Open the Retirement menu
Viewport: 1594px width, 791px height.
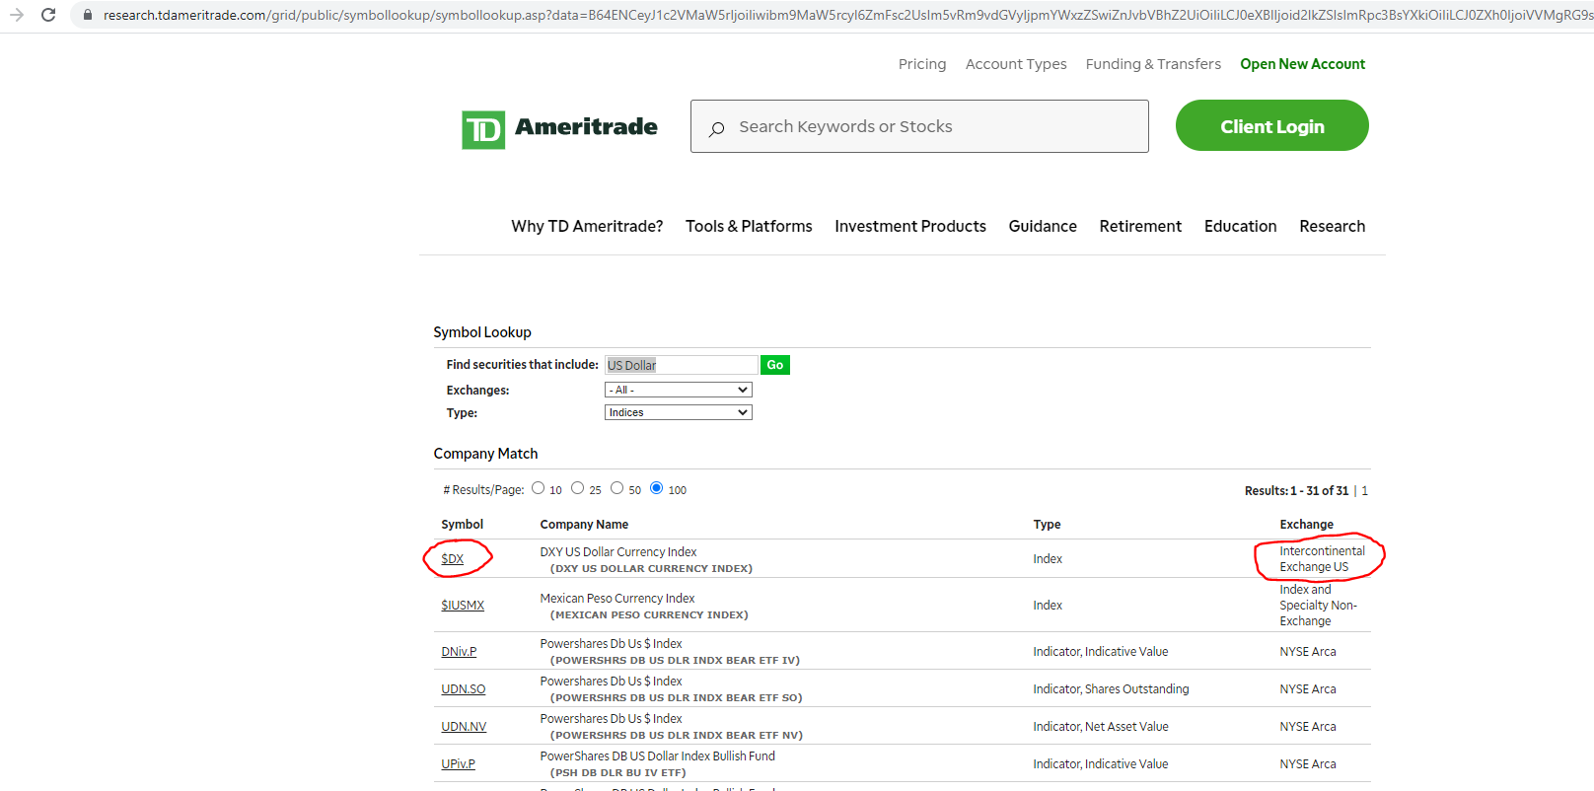tap(1140, 226)
